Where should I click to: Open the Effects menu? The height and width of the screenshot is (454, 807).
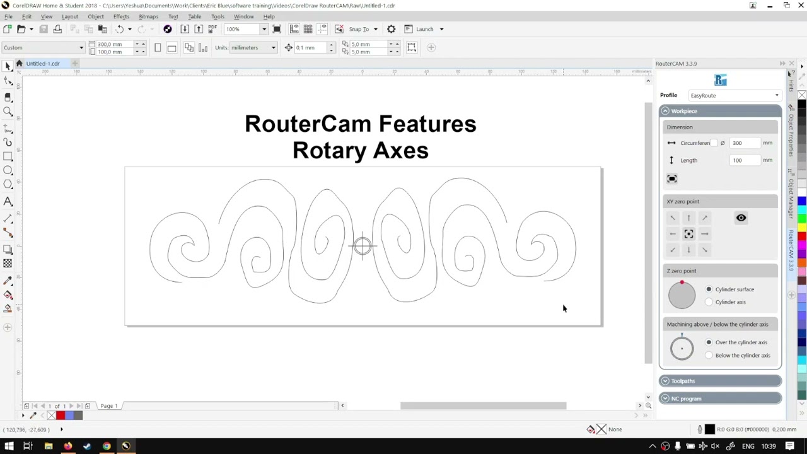coord(121,16)
